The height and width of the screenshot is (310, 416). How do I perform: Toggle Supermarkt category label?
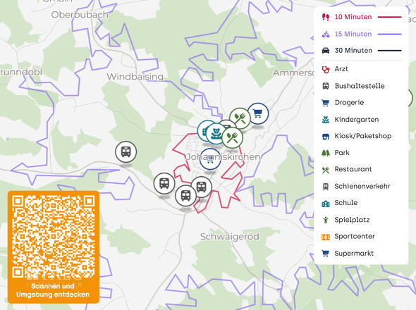pos(354,254)
